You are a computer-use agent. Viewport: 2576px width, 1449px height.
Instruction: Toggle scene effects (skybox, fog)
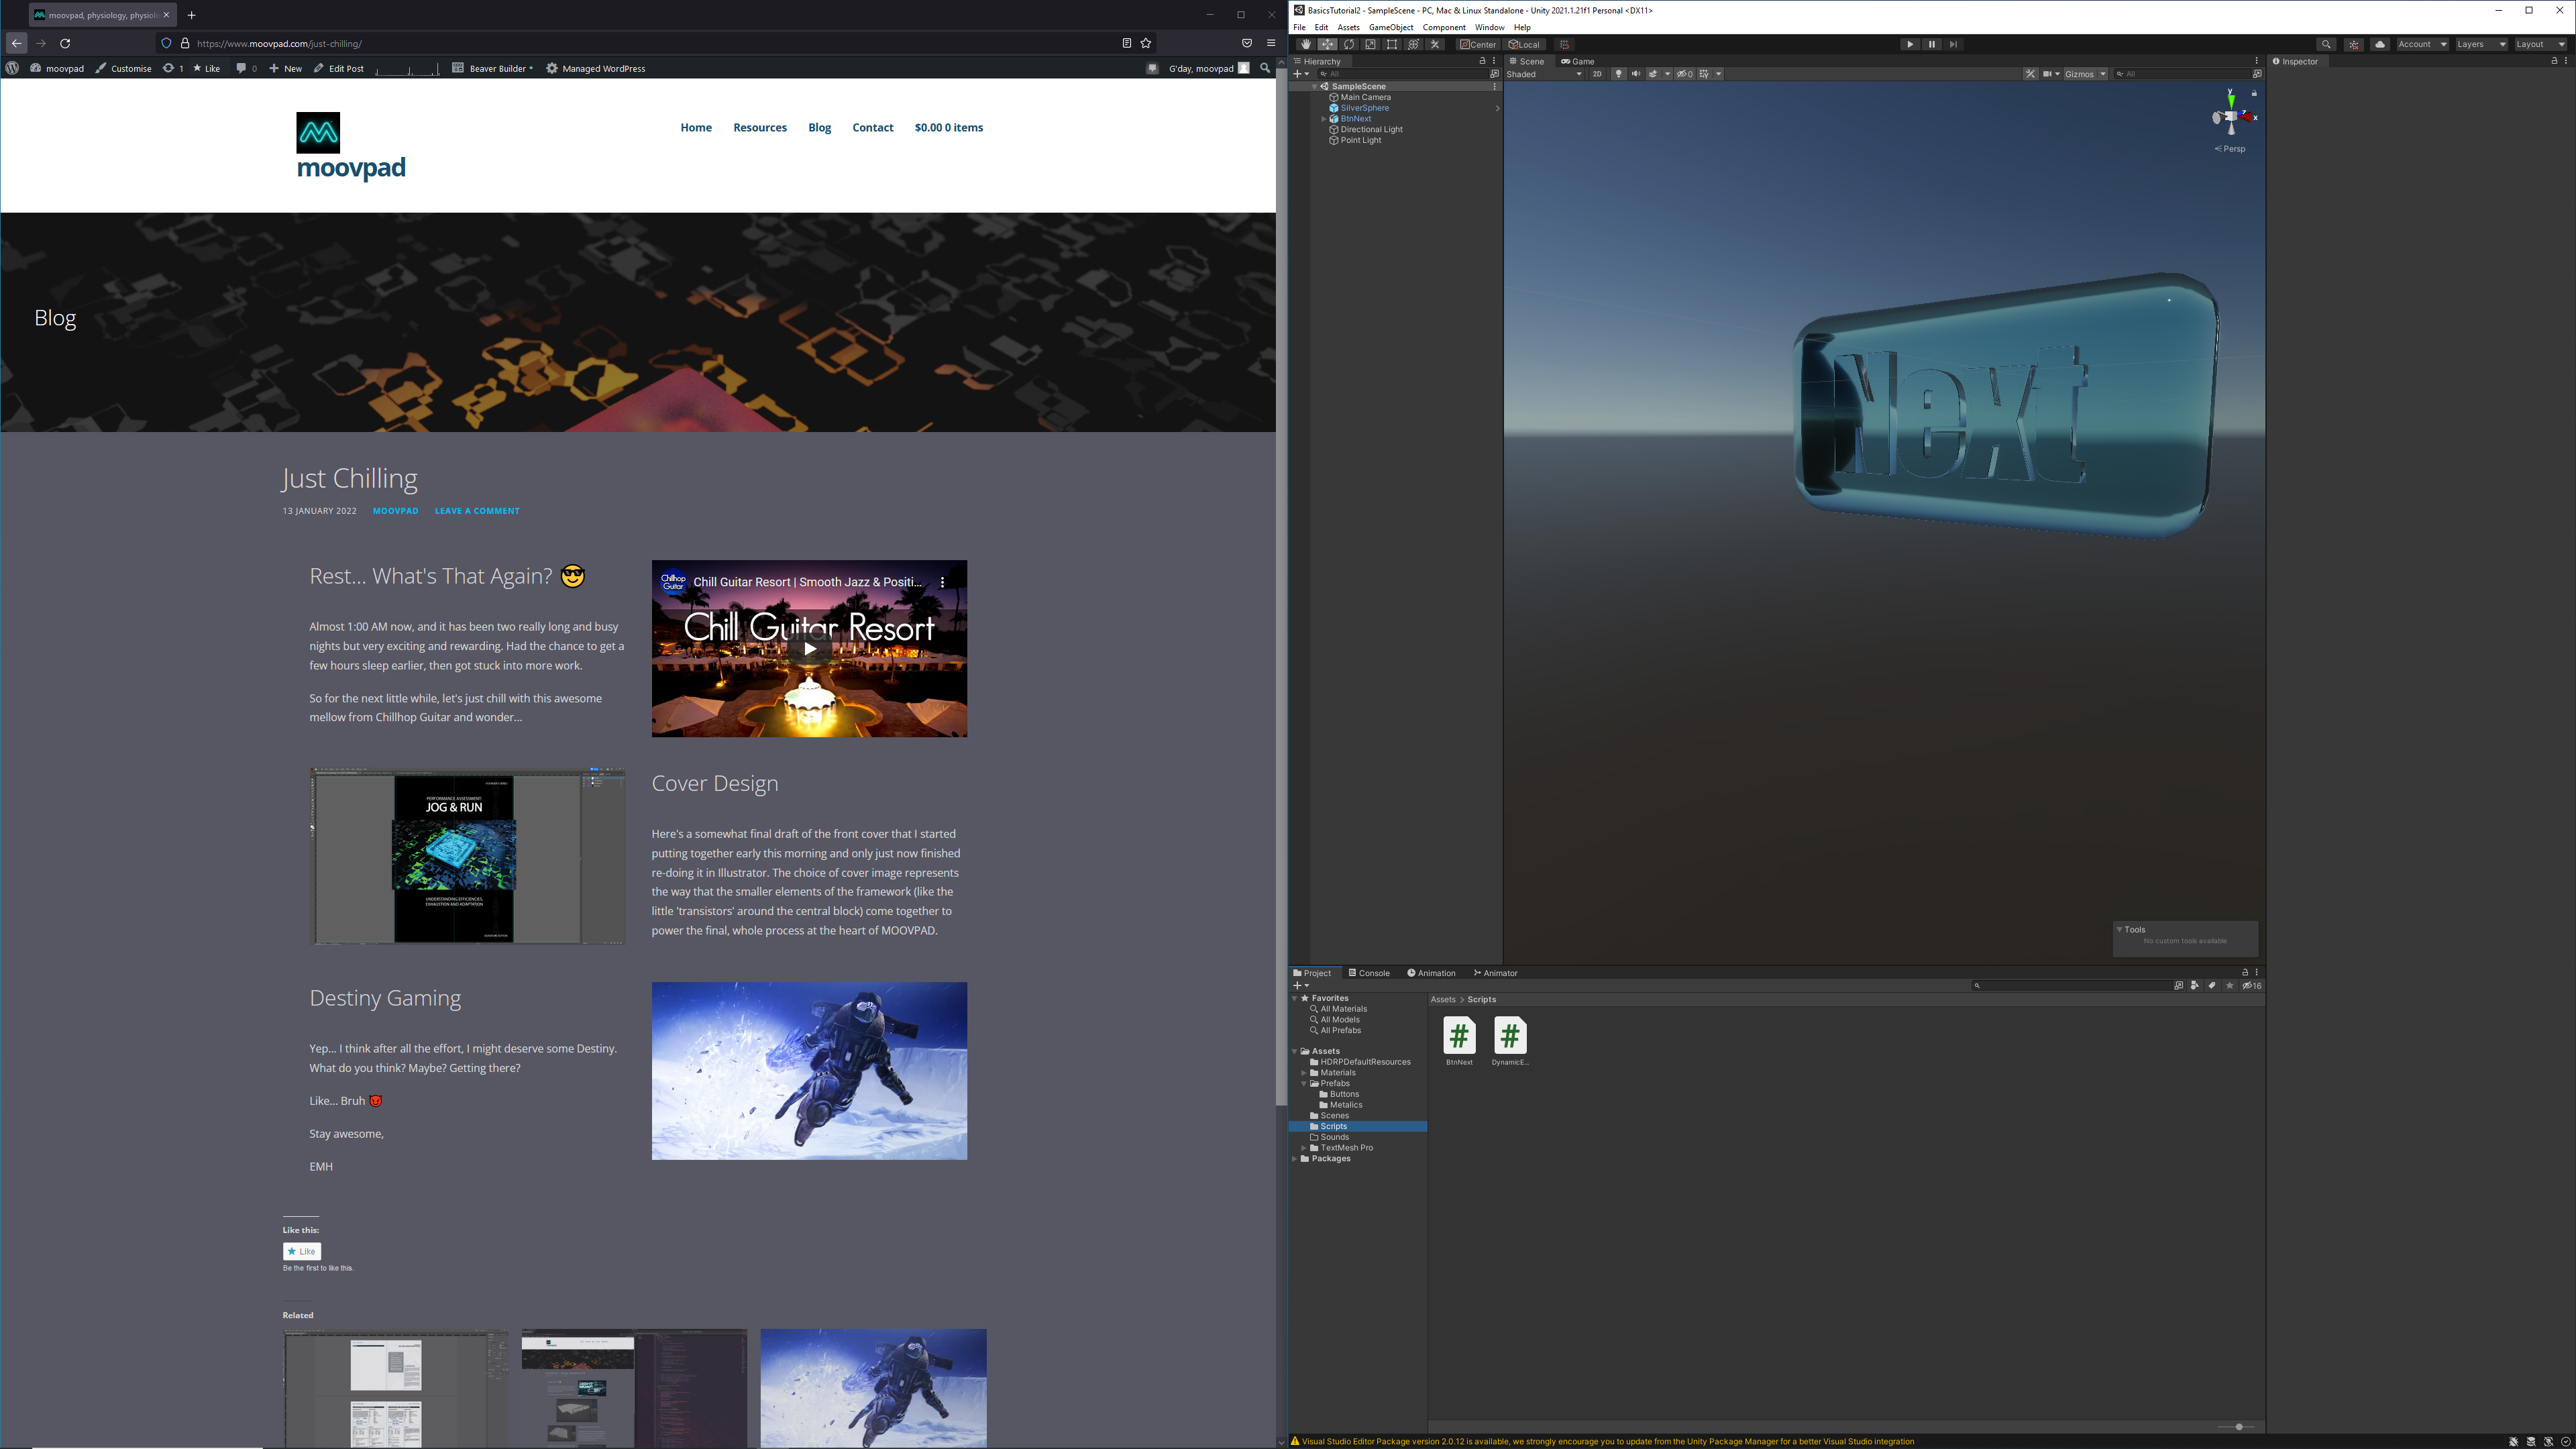coord(1653,74)
